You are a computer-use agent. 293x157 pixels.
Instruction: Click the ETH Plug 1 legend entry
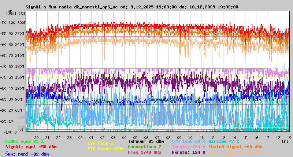click(x=100, y=143)
